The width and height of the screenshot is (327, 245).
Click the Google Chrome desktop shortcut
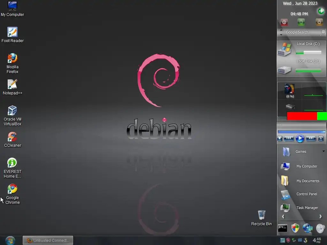tap(12, 194)
